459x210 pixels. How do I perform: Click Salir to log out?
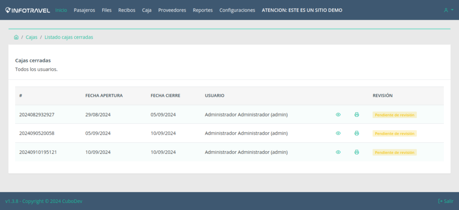click(446, 201)
